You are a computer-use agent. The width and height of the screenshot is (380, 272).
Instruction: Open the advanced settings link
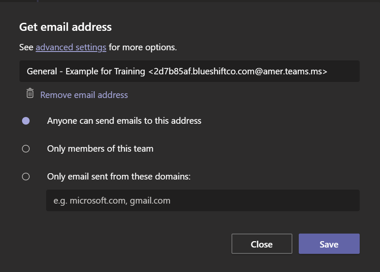point(71,47)
